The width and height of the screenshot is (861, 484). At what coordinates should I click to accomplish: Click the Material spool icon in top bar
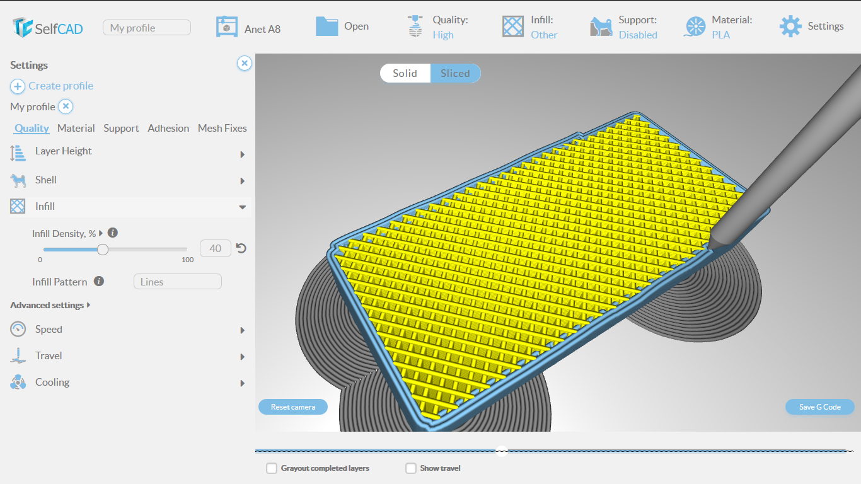(695, 26)
